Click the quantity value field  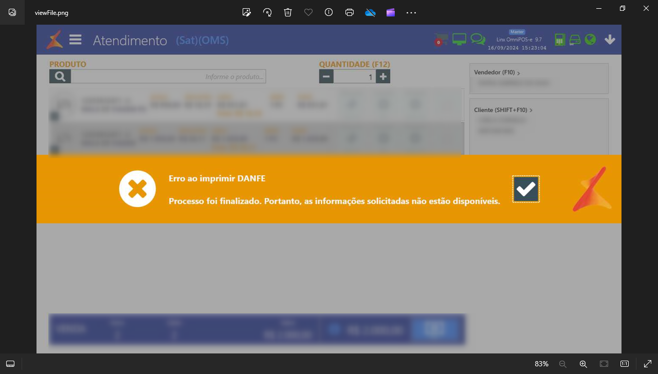point(355,77)
